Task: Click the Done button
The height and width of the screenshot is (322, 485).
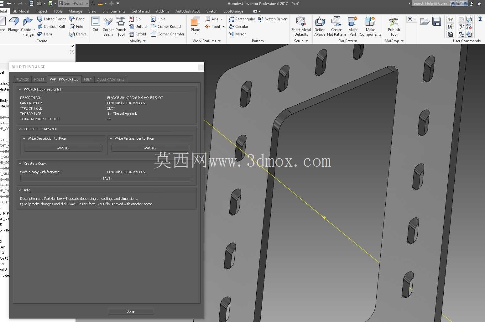Action: 131,311
